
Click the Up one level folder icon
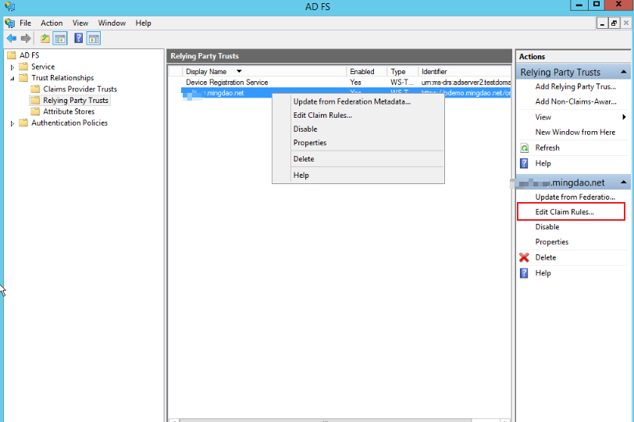[45, 39]
